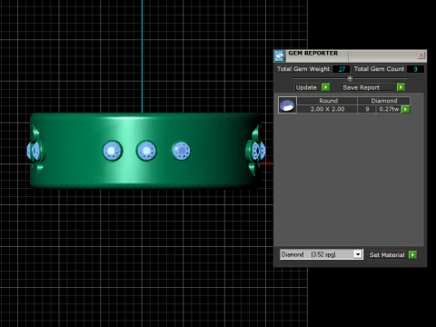This screenshot has width=436, height=327.
Task: Click the green arrow beside 0.27tw
Action: click(x=405, y=109)
